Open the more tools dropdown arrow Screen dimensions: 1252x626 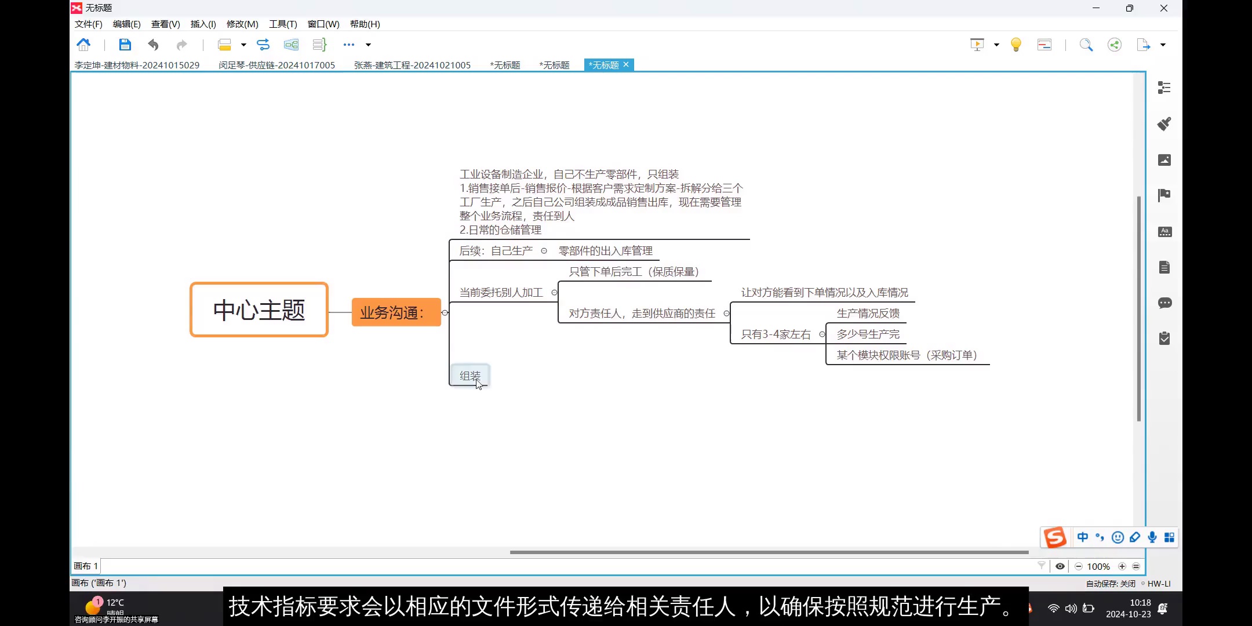[367, 44]
